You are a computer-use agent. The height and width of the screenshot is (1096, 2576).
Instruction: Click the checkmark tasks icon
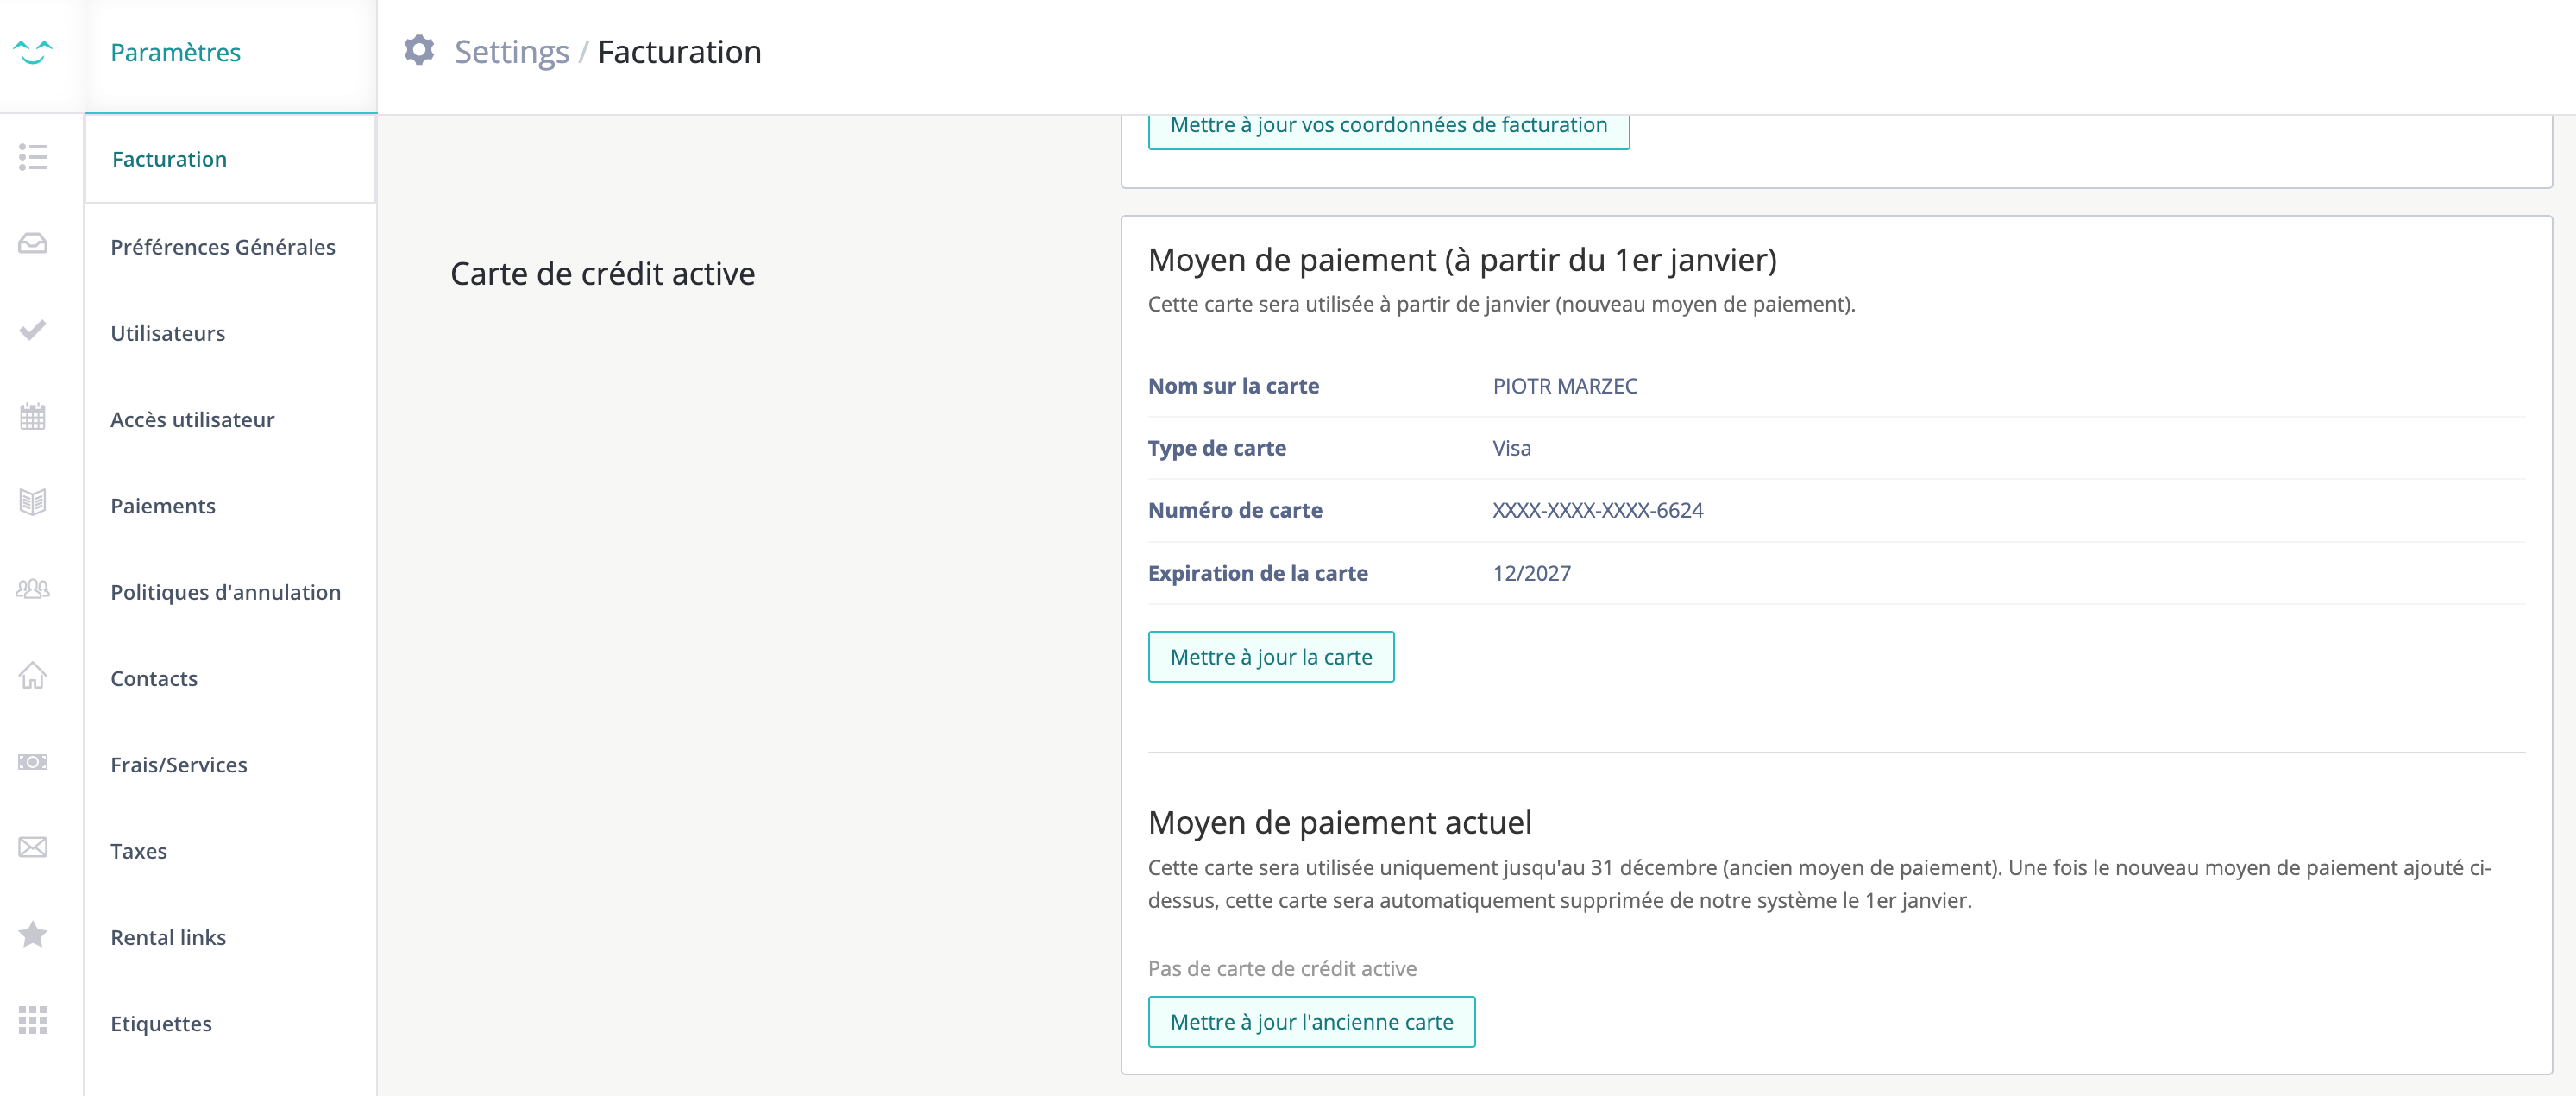pyautogui.click(x=32, y=330)
